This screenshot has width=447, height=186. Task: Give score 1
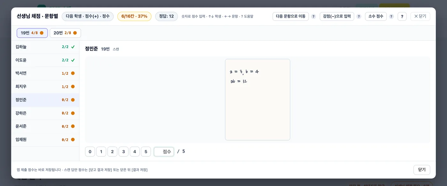(101, 152)
